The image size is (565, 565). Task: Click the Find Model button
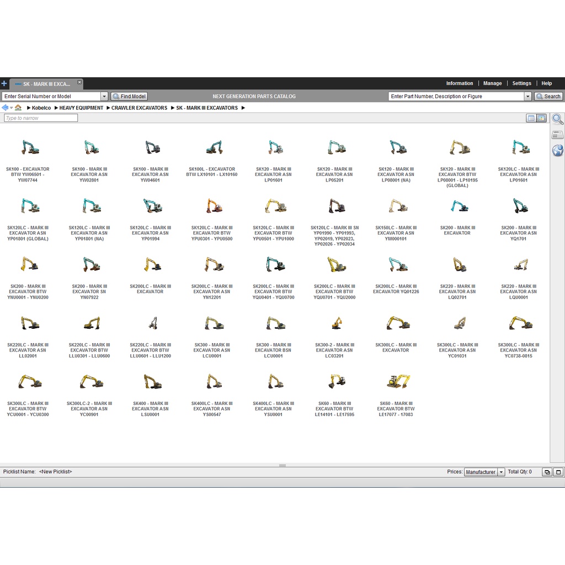(129, 97)
